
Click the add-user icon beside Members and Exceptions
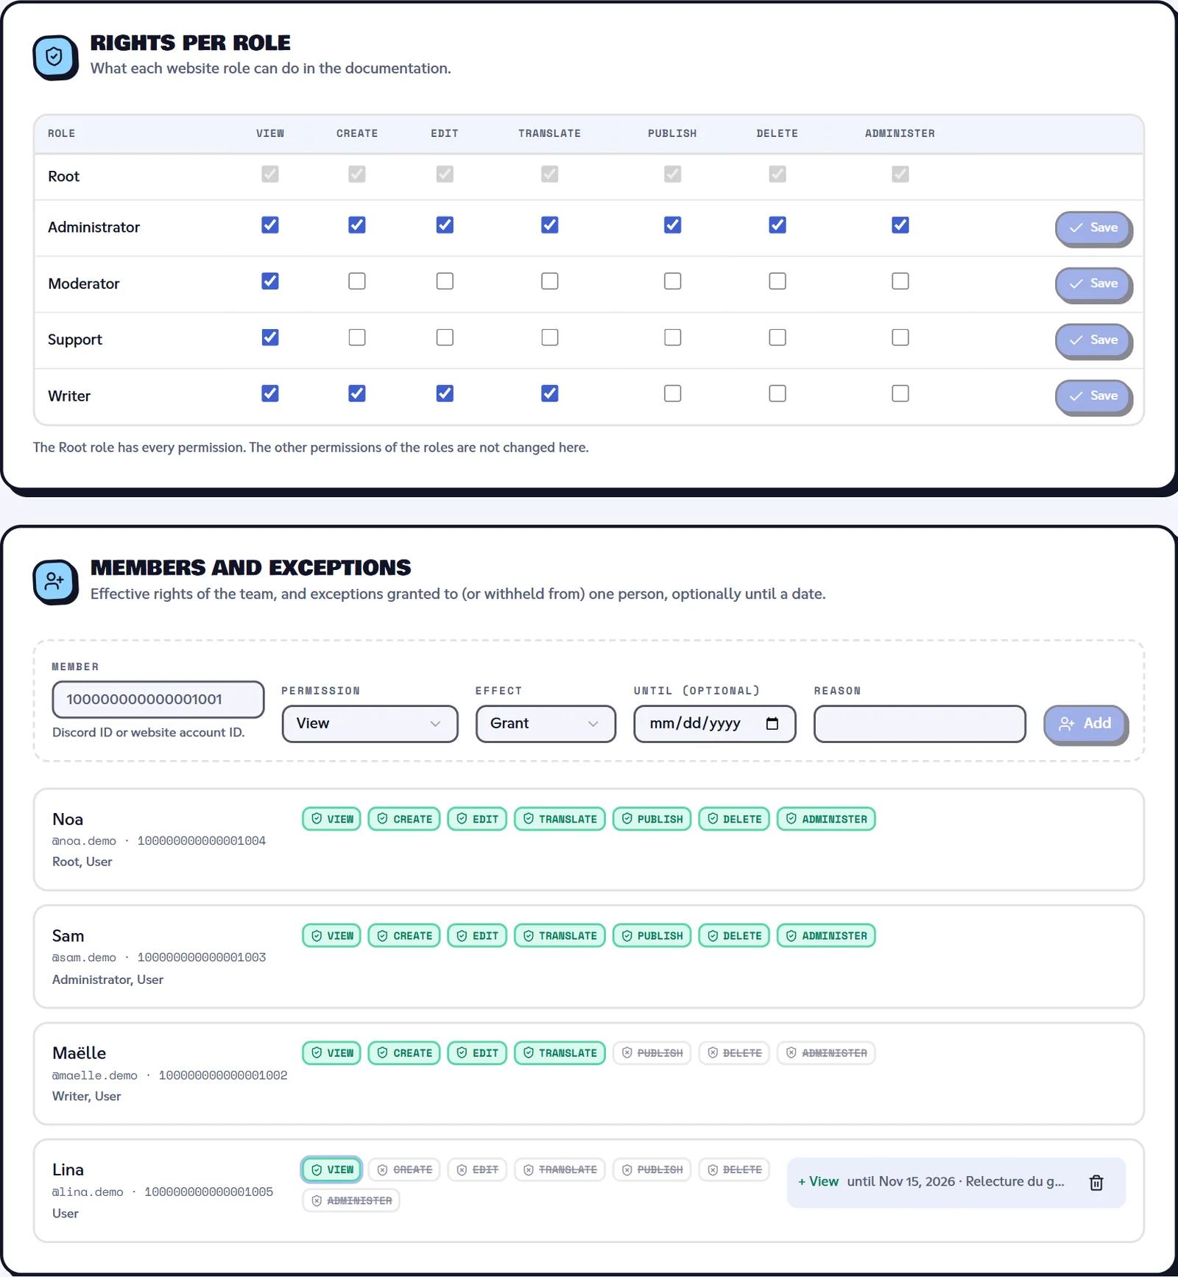54,582
